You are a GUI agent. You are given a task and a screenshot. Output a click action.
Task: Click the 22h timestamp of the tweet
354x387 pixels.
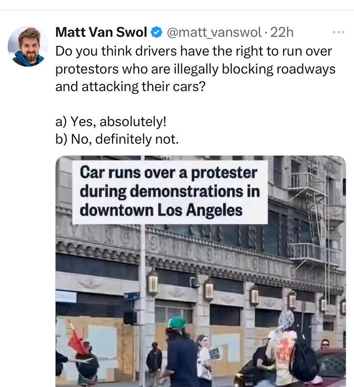pyautogui.click(x=282, y=32)
